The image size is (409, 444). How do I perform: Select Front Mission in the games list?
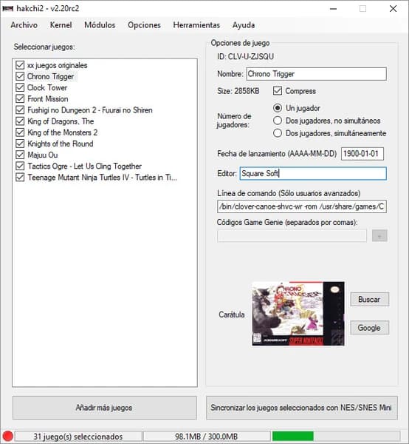48,99
